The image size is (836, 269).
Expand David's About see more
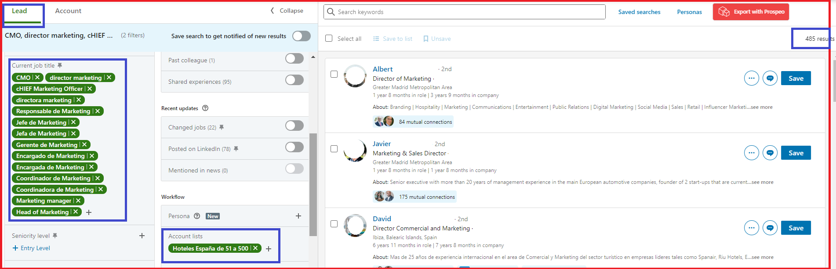[x=762, y=257]
